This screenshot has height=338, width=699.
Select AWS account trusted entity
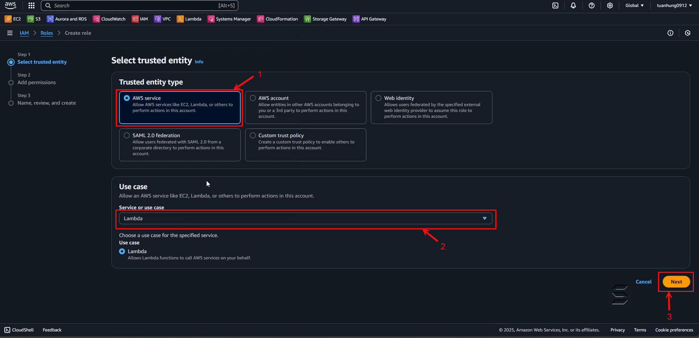coord(306,107)
